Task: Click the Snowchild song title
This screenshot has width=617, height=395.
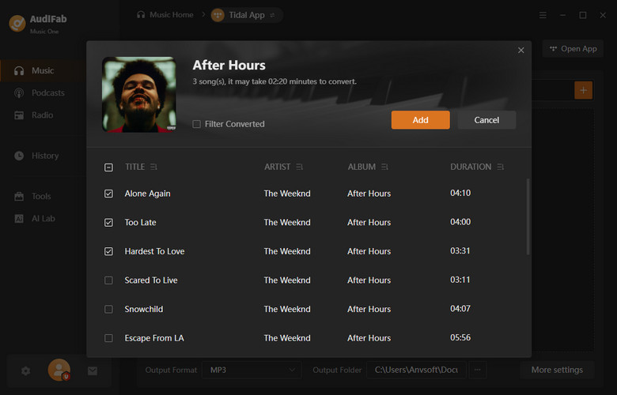Action: pos(144,309)
